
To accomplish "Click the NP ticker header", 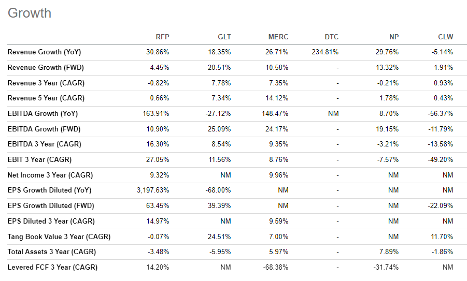I will (x=394, y=37).
